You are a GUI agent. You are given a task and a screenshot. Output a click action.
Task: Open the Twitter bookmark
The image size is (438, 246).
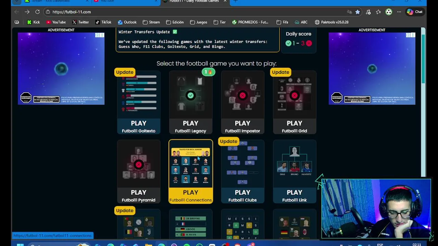80,22
